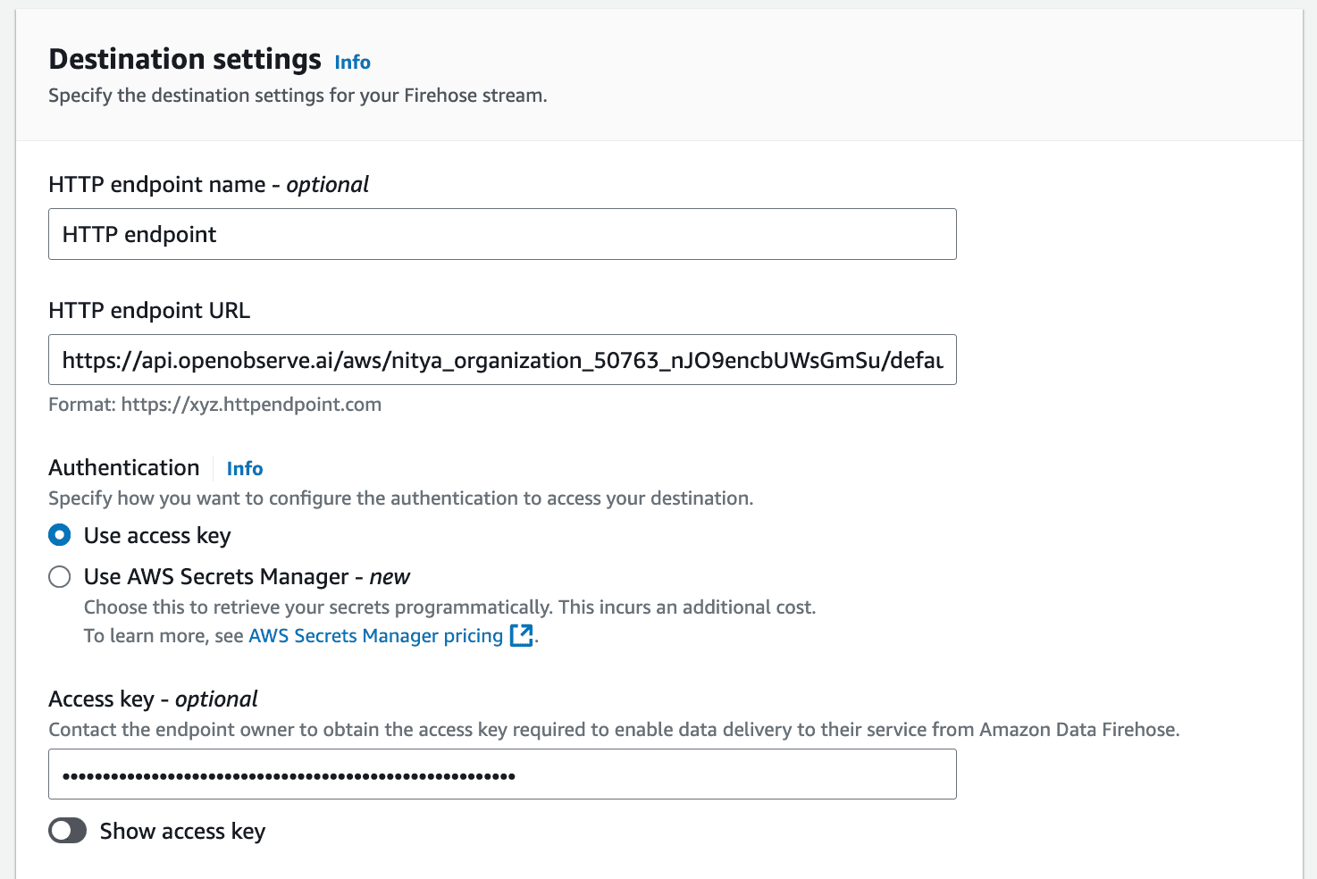The height and width of the screenshot is (879, 1317).
Task: Select the OpenObserve endpoint URL text
Action: (502, 360)
